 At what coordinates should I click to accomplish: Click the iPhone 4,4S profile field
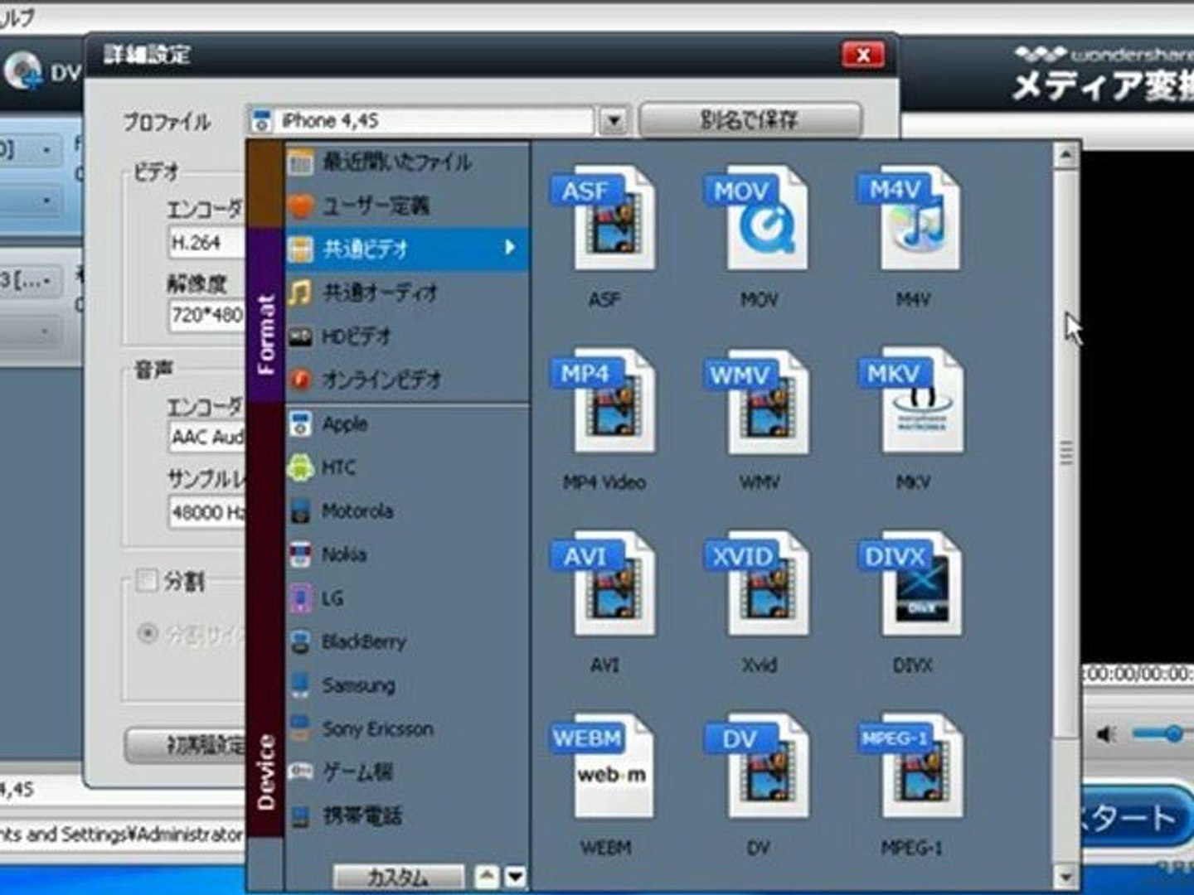[x=422, y=121]
